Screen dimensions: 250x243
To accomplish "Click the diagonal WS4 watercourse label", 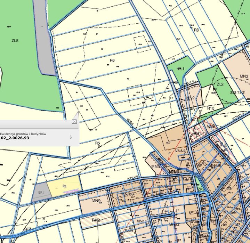I will tap(130, 122).
